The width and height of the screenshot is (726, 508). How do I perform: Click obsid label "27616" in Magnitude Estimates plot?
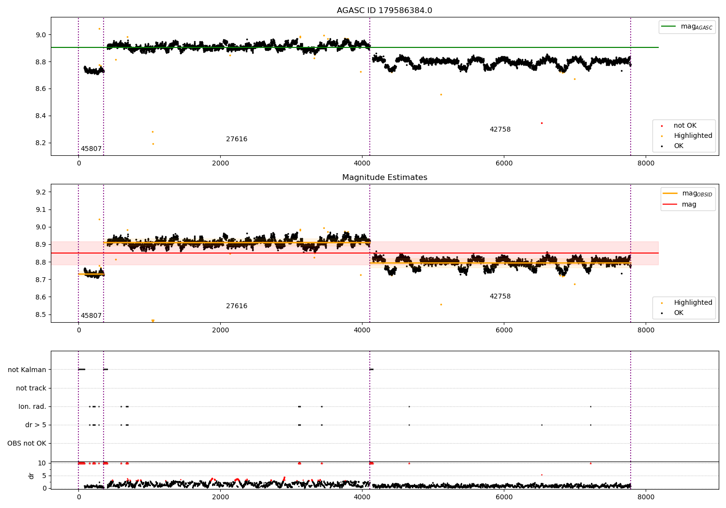[x=237, y=306]
